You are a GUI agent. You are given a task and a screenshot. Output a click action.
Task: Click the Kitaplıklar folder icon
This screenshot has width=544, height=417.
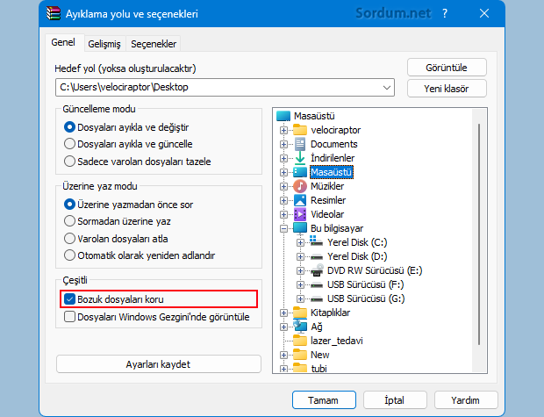(x=300, y=313)
